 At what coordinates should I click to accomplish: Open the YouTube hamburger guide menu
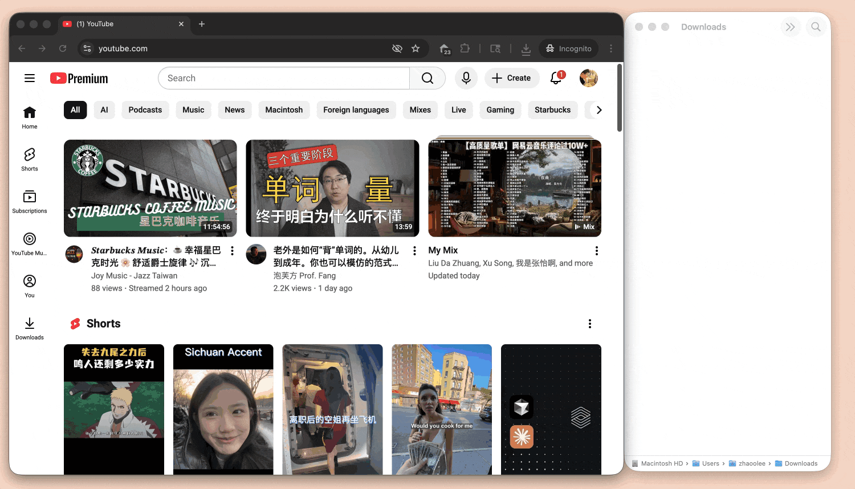[x=30, y=78]
